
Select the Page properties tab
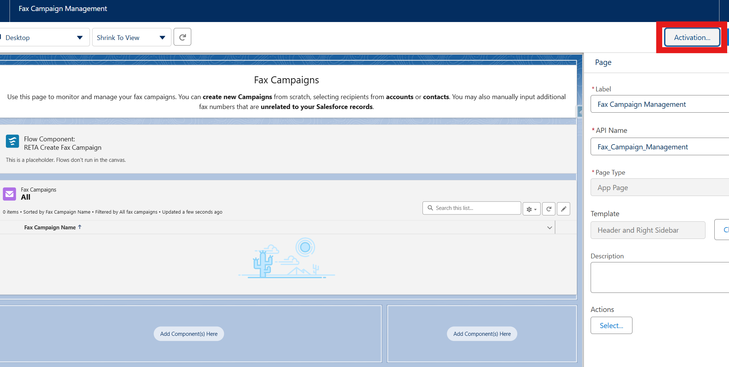pos(603,62)
